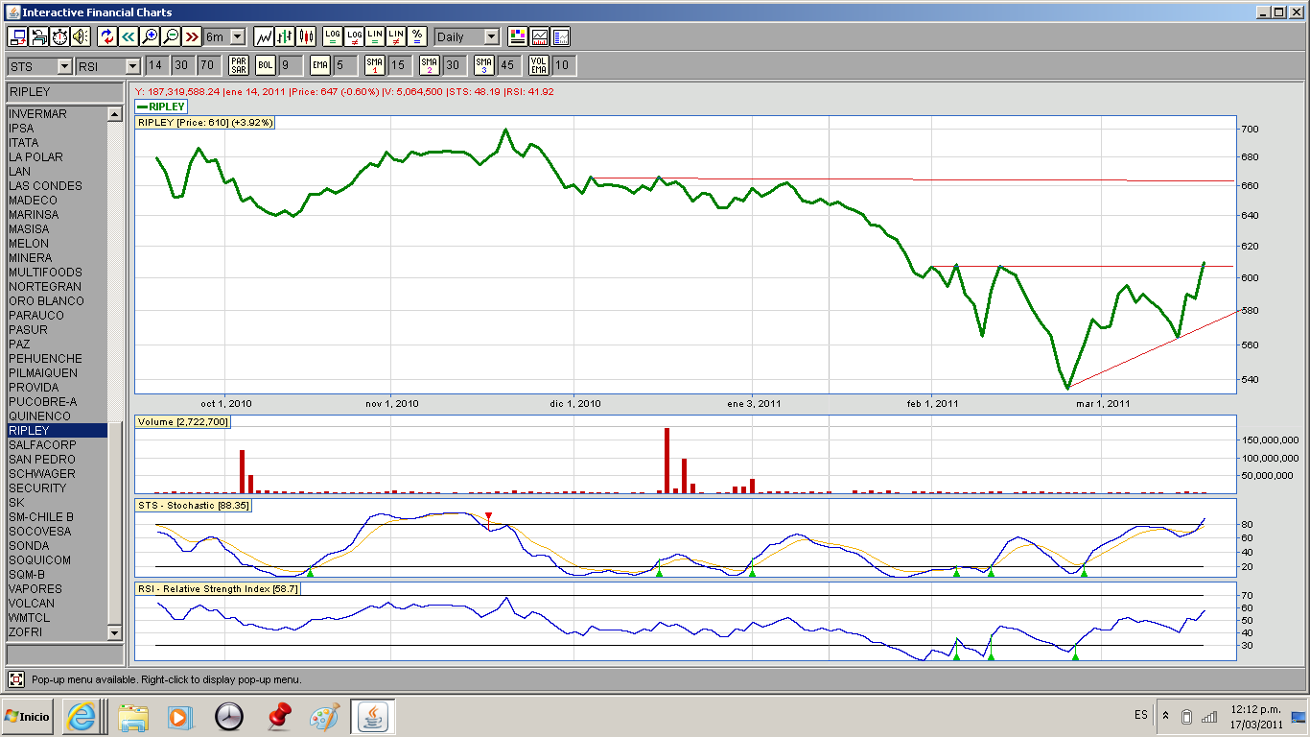Select MULTIFOODS in the stock list
This screenshot has height=737, width=1310.
(57, 272)
